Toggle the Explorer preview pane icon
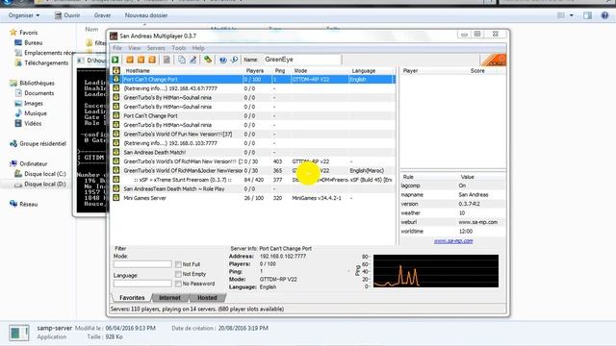 pyautogui.click(x=587, y=15)
